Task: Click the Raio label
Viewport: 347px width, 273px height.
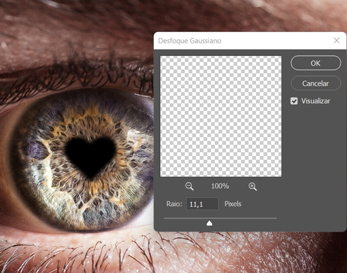Action: [x=174, y=204]
